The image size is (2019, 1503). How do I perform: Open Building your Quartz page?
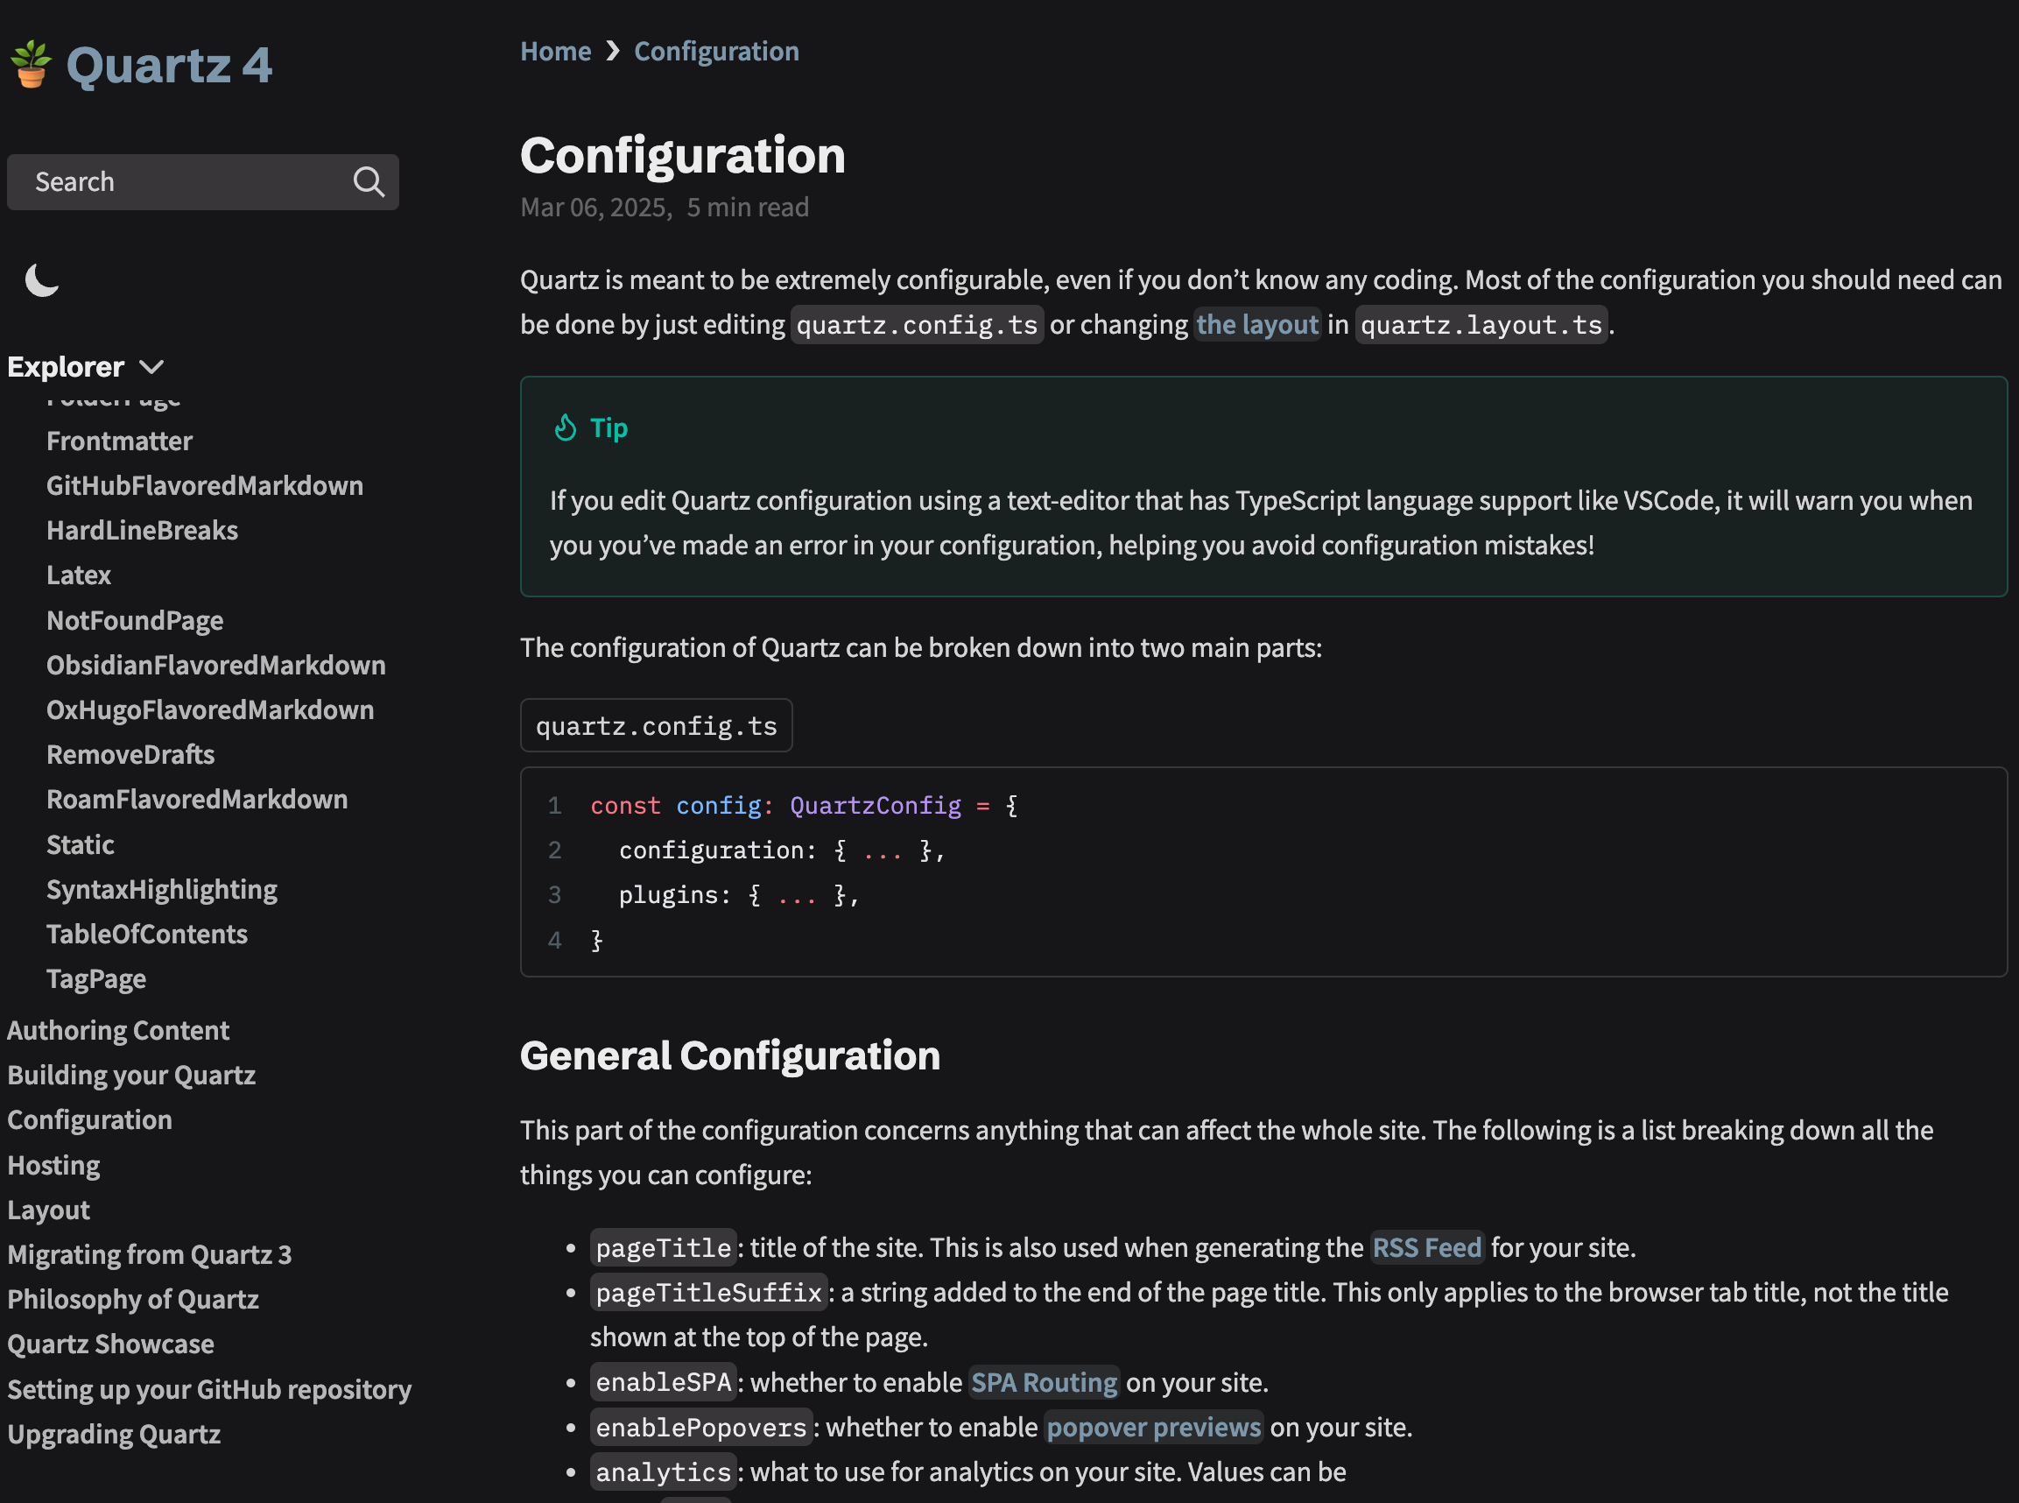[x=131, y=1075]
